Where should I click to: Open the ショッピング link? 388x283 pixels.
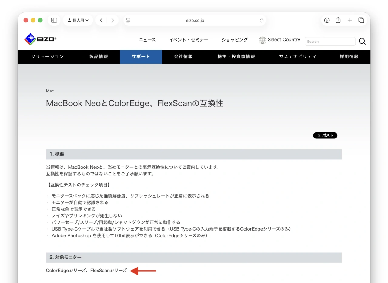coord(235,40)
